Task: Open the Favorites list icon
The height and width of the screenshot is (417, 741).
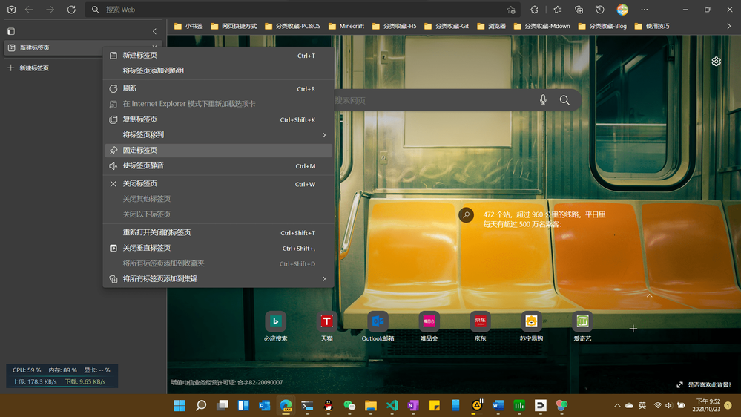Action: [x=558, y=10]
